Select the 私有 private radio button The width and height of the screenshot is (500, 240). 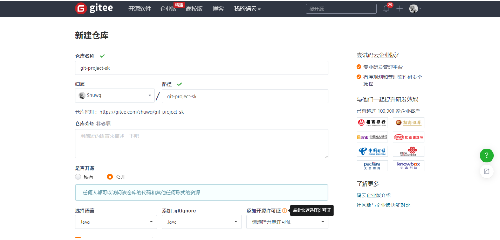[x=78, y=177]
